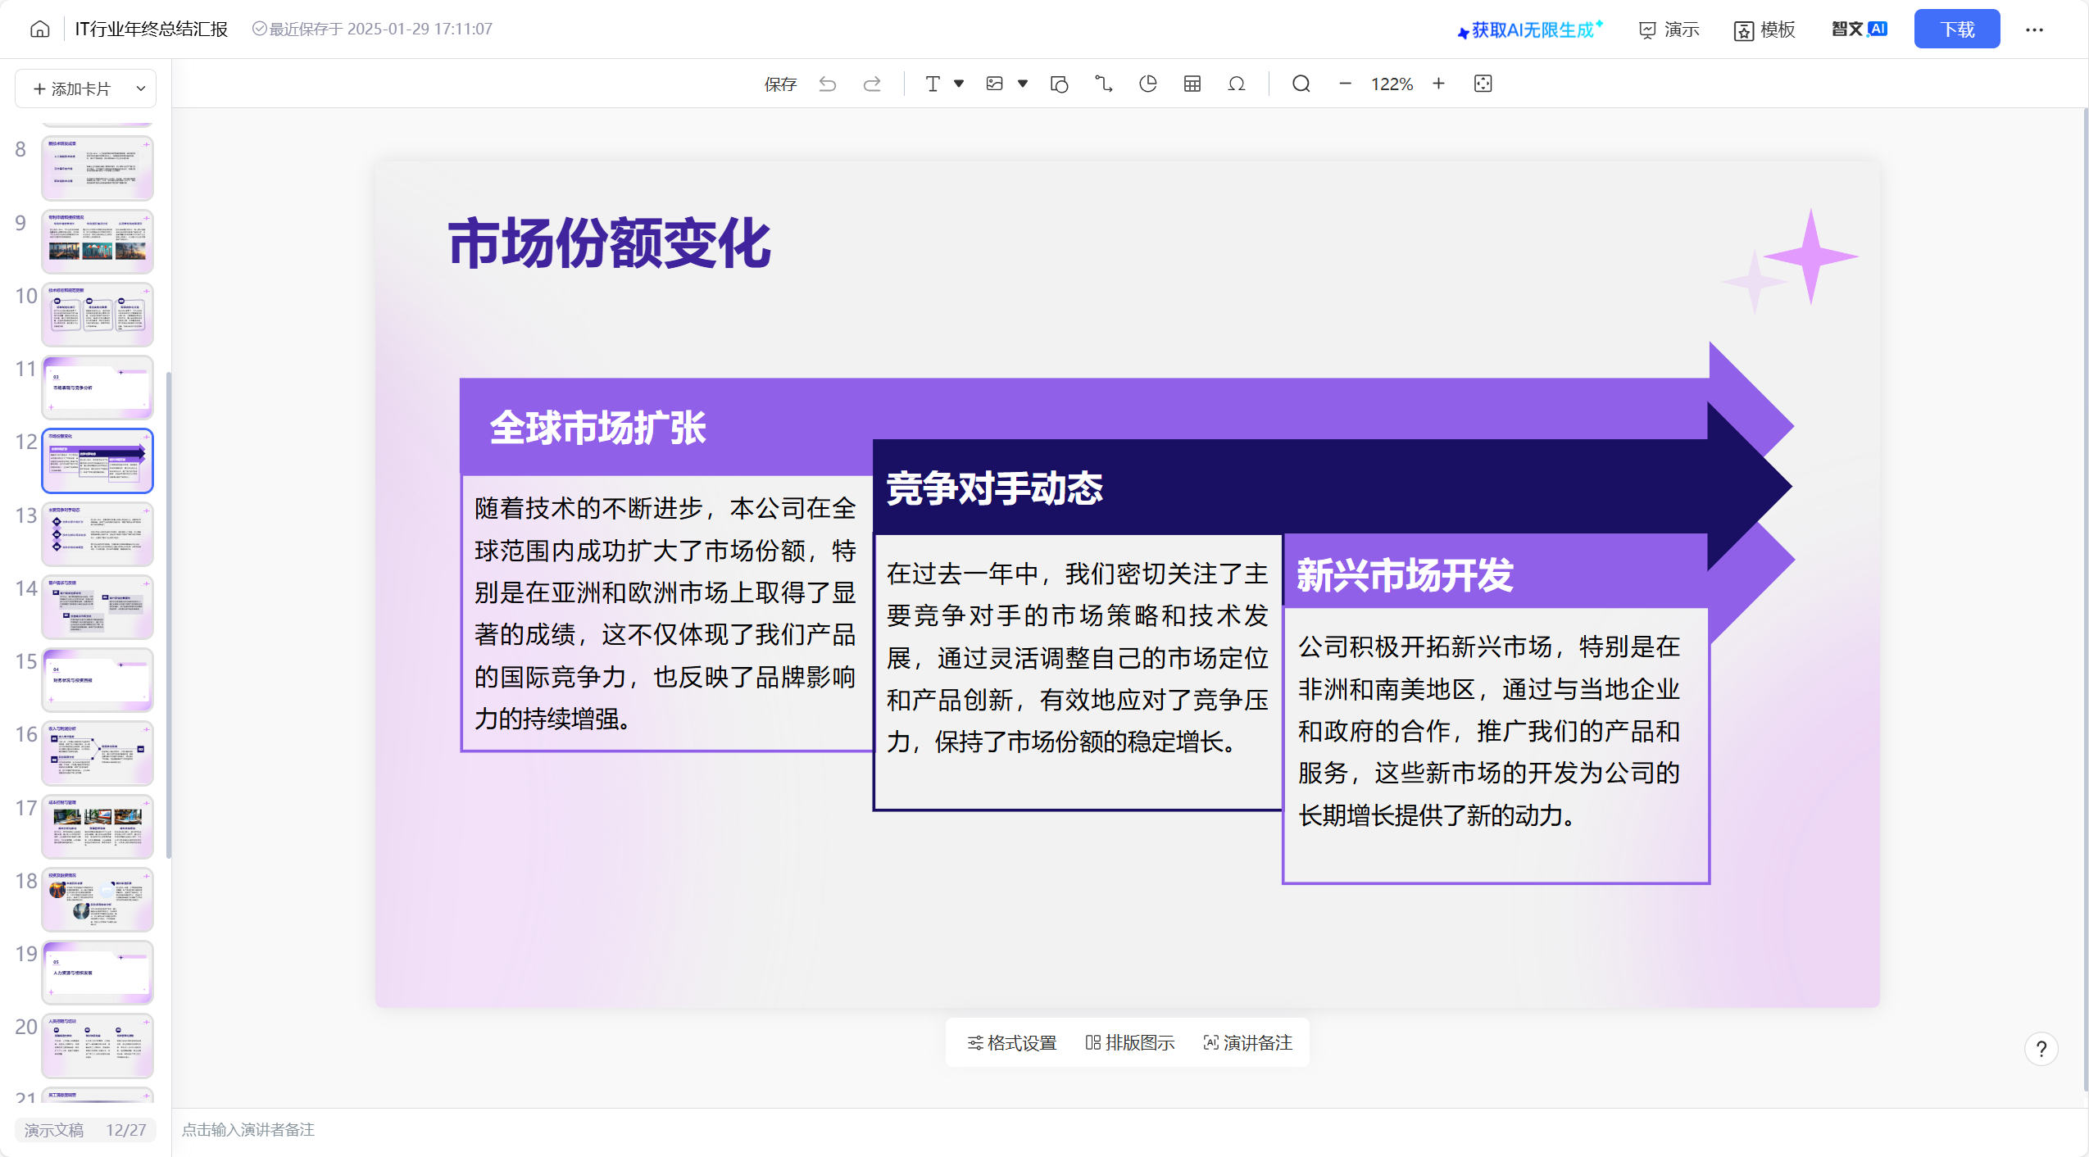Expand the image insert dropdown arrow
Viewport: 2089px width, 1157px height.
(1023, 84)
